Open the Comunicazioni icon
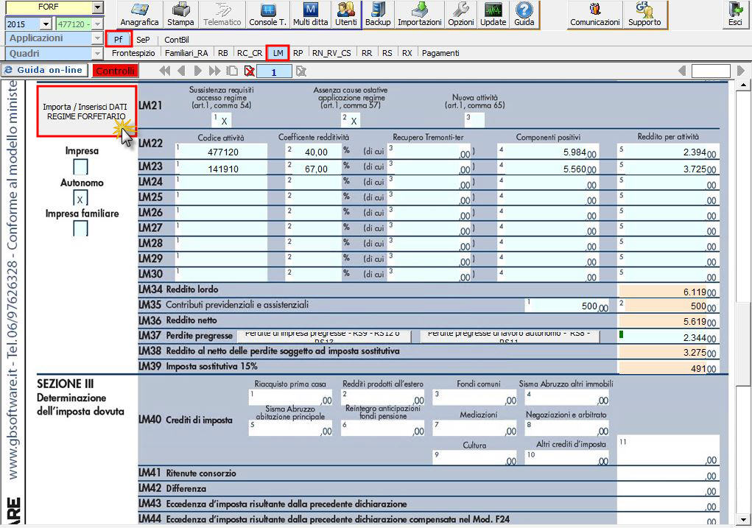 click(594, 15)
